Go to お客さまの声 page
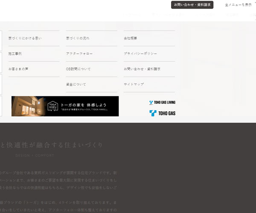This screenshot has height=213, width=256. [x=18, y=69]
